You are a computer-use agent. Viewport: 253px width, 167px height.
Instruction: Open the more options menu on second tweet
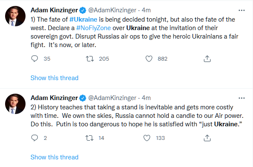point(242,98)
